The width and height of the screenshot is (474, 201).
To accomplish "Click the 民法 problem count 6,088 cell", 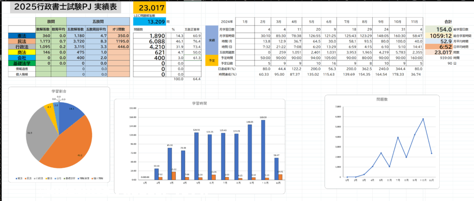I will (x=149, y=41).
